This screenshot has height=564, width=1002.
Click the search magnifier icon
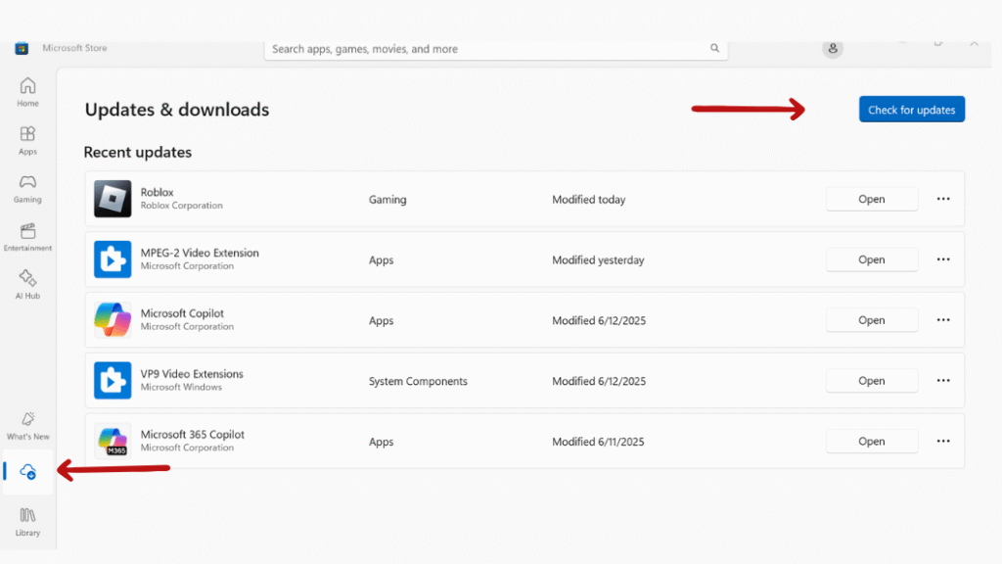[714, 49]
